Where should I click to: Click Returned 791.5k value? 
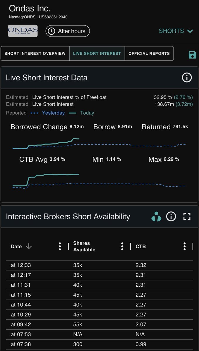[180, 127]
